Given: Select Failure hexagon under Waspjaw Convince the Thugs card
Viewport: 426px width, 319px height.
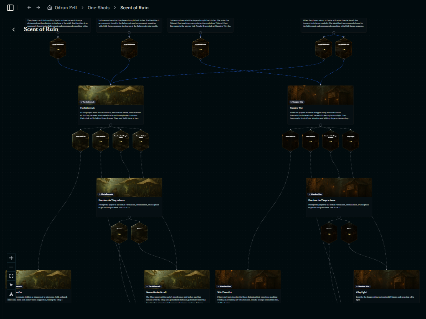Looking at the screenshot, I should pyautogui.click(x=349, y=233).
